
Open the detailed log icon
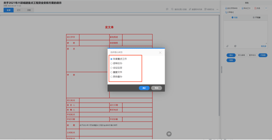(x=205, y=9)
